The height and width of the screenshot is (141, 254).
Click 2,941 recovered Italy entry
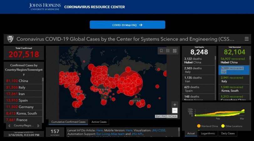coord(234,79)
